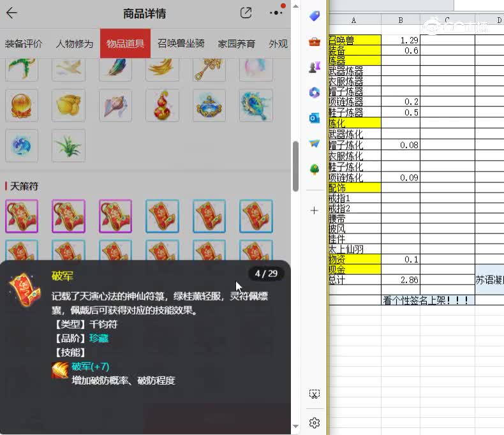Open the blue shopping tag sidebar icon
Screen dimensions: 504x435
315,16
